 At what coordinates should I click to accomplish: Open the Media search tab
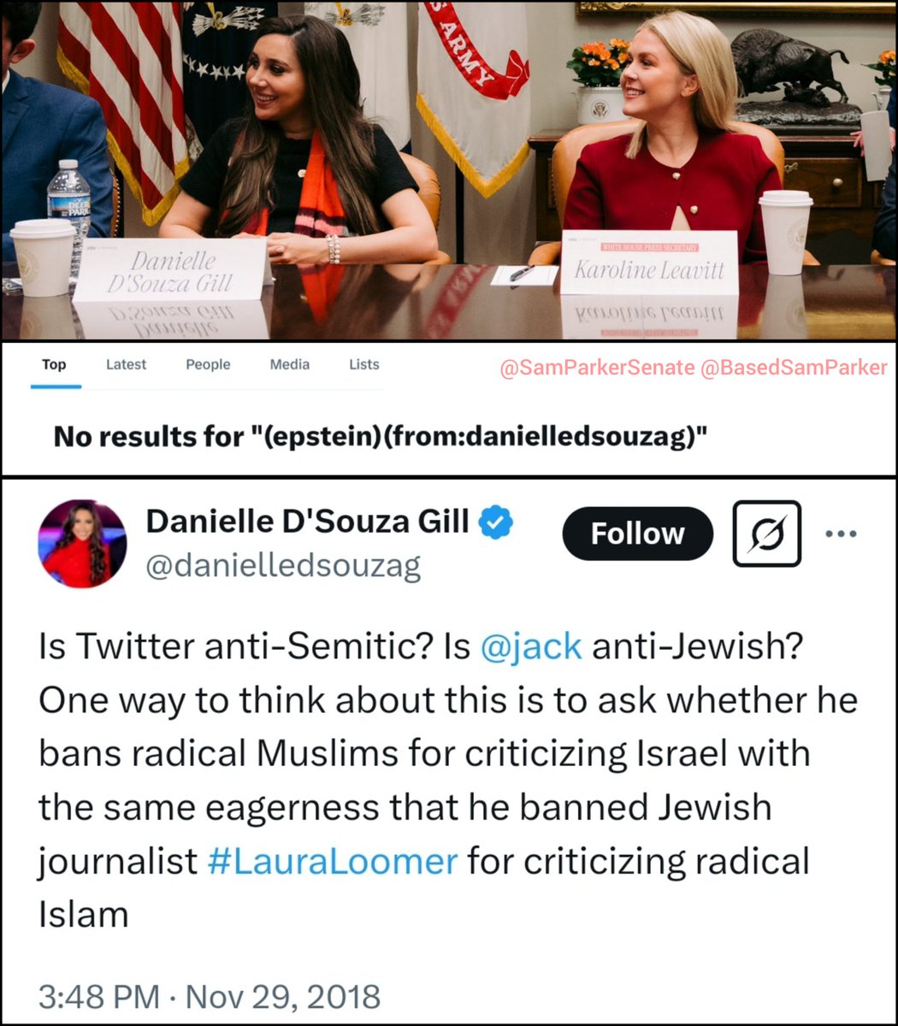pos(290,364)
